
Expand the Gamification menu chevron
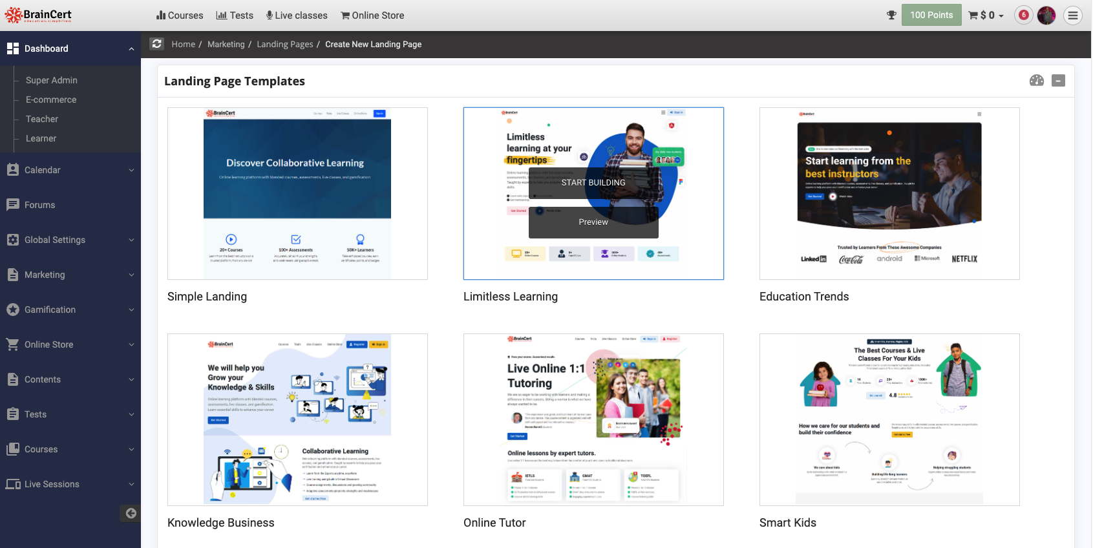coord(131,310)
